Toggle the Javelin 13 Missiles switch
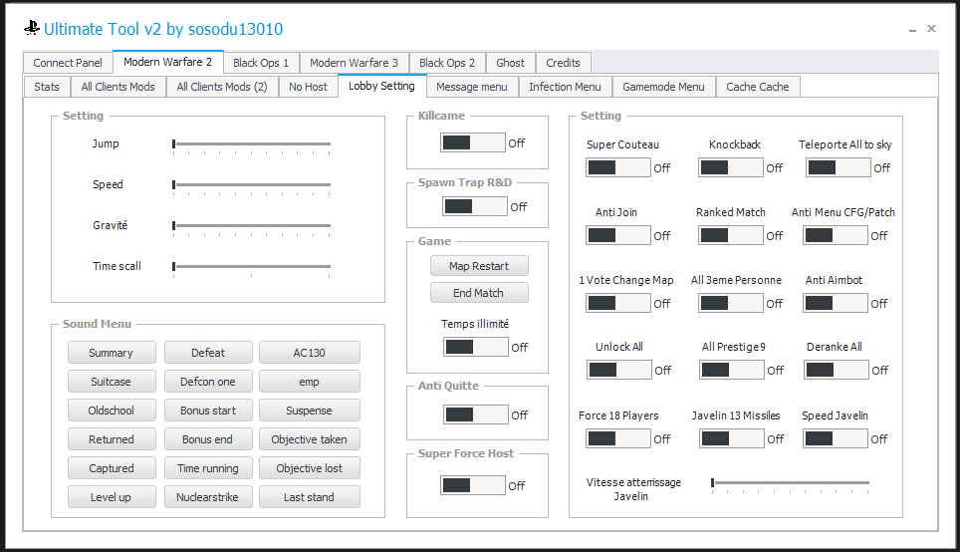 732,438
